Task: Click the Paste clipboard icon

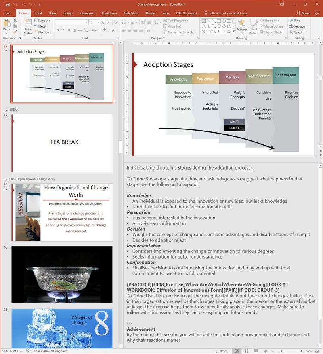Action: click(6, 23)
